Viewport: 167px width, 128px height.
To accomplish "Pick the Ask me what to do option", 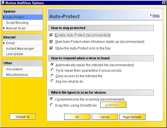I will click(52, 81).
